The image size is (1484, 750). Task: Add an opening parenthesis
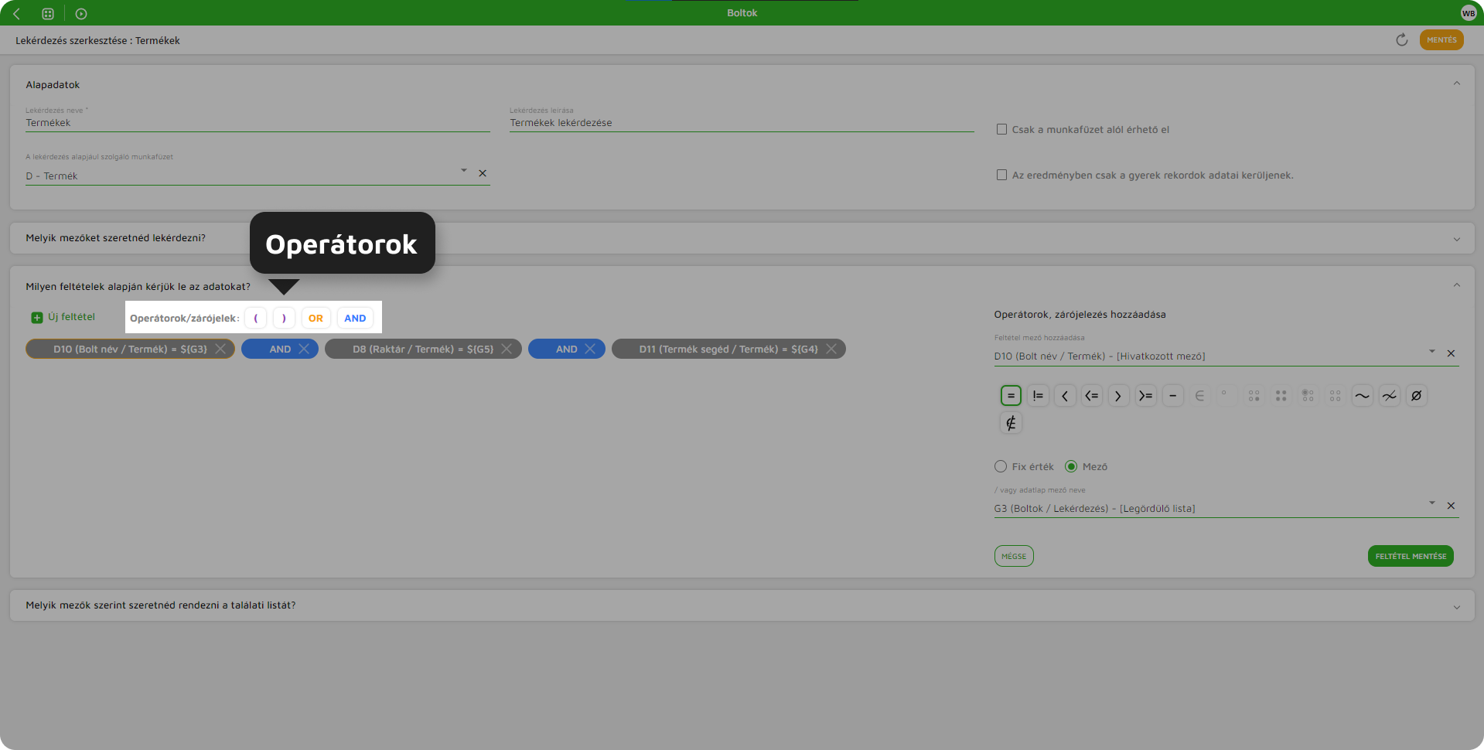256,318
